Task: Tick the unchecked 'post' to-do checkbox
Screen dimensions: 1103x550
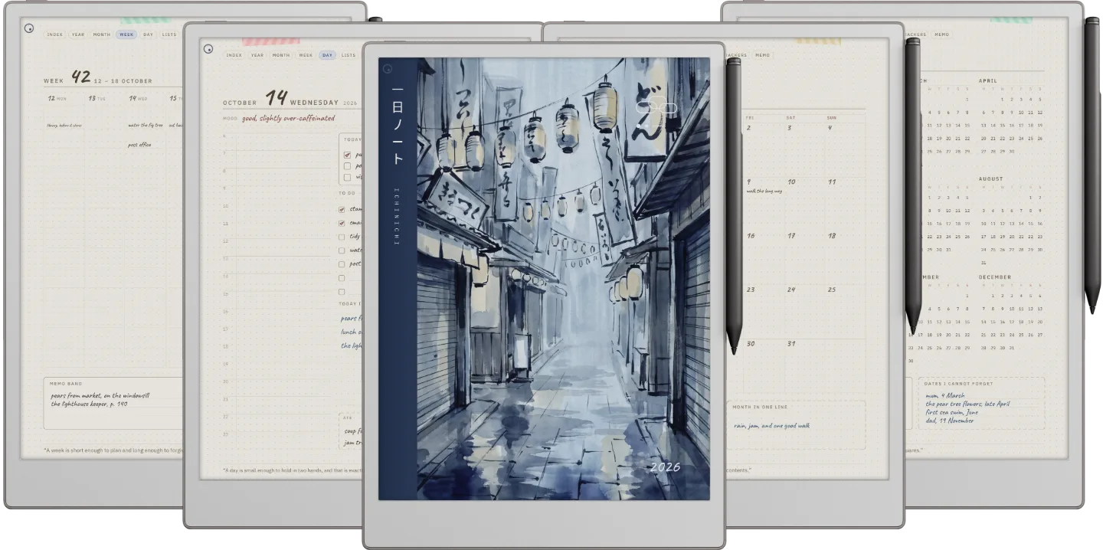Action: (x=342, y=264)
